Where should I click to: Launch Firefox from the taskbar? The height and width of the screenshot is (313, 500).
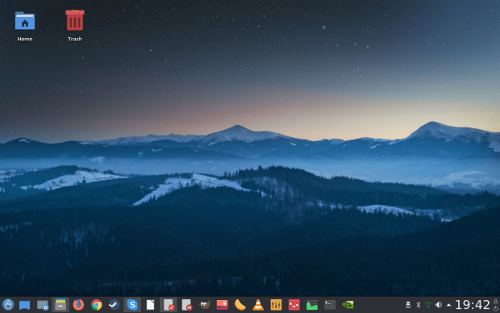tap(78, 305)
